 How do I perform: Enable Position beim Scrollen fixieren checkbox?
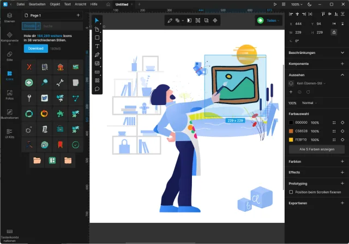click(x=291, y=192)
